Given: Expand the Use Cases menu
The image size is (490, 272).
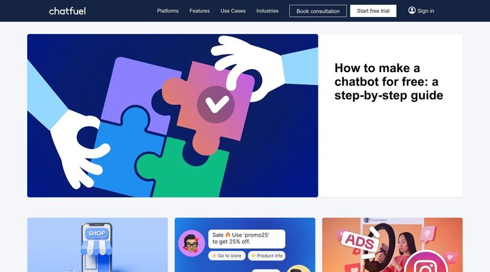Looking at the screenshot, I should coord(233,11).
